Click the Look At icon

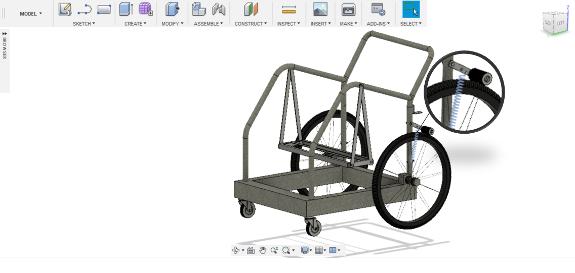point(251,250)
